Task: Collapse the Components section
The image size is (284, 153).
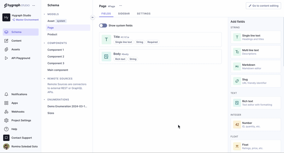Action: 44,43
